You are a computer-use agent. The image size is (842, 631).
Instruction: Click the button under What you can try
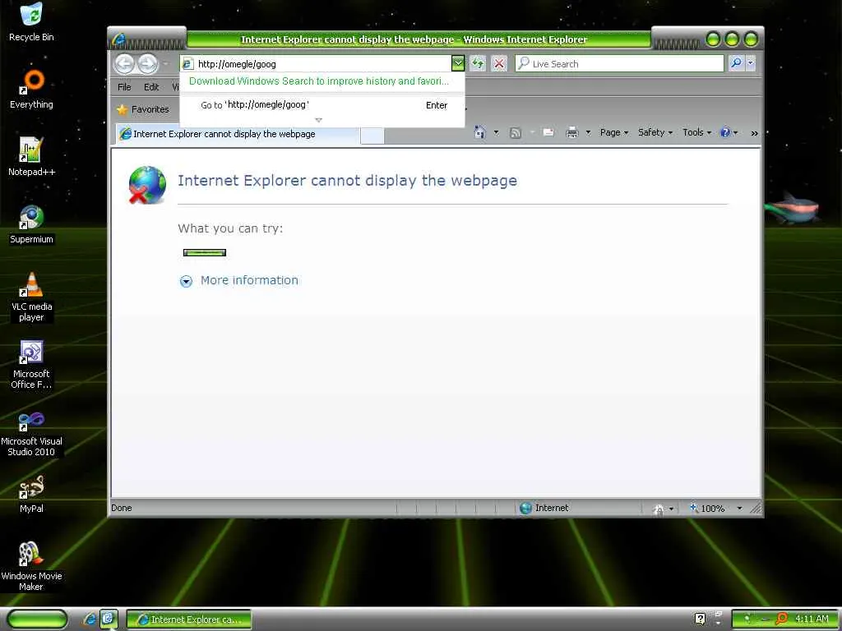[x=205, y=253]
